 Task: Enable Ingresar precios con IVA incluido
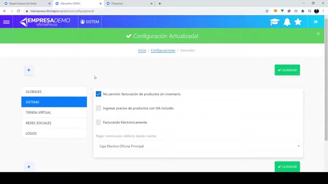tap(98, 108)
